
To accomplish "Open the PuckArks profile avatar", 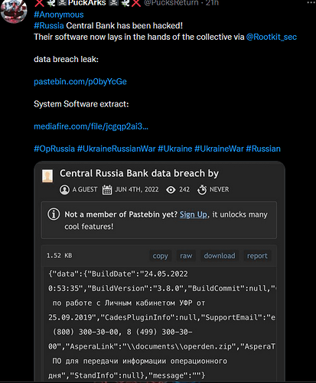I will pyautogui.click(x=14, y=11).
